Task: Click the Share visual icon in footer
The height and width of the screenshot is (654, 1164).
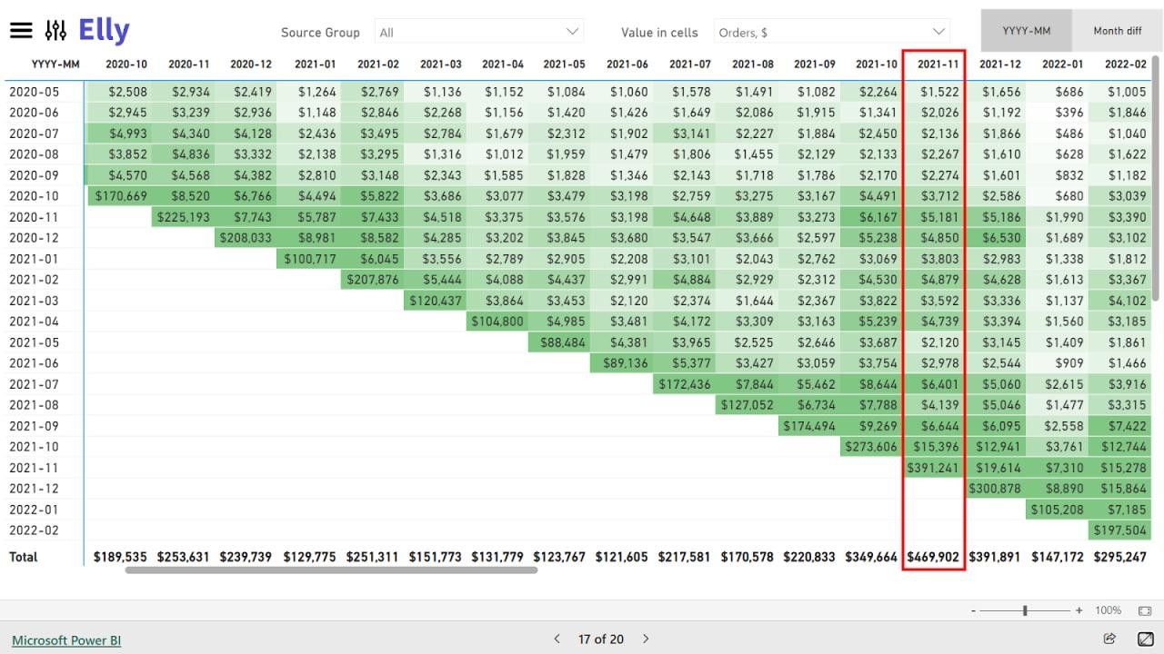Action: click(x=1109, y=639)
